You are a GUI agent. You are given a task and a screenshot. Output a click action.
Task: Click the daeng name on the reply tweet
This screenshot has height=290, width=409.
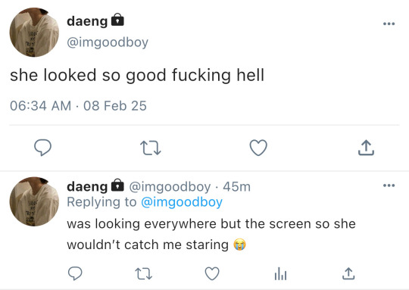click(87, 186)
